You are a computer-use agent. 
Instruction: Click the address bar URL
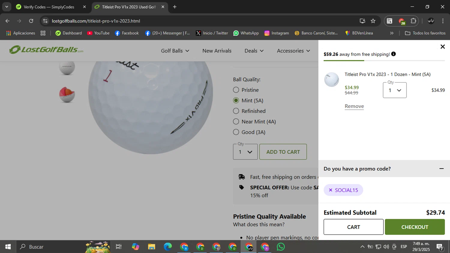[x=96, y=21]
